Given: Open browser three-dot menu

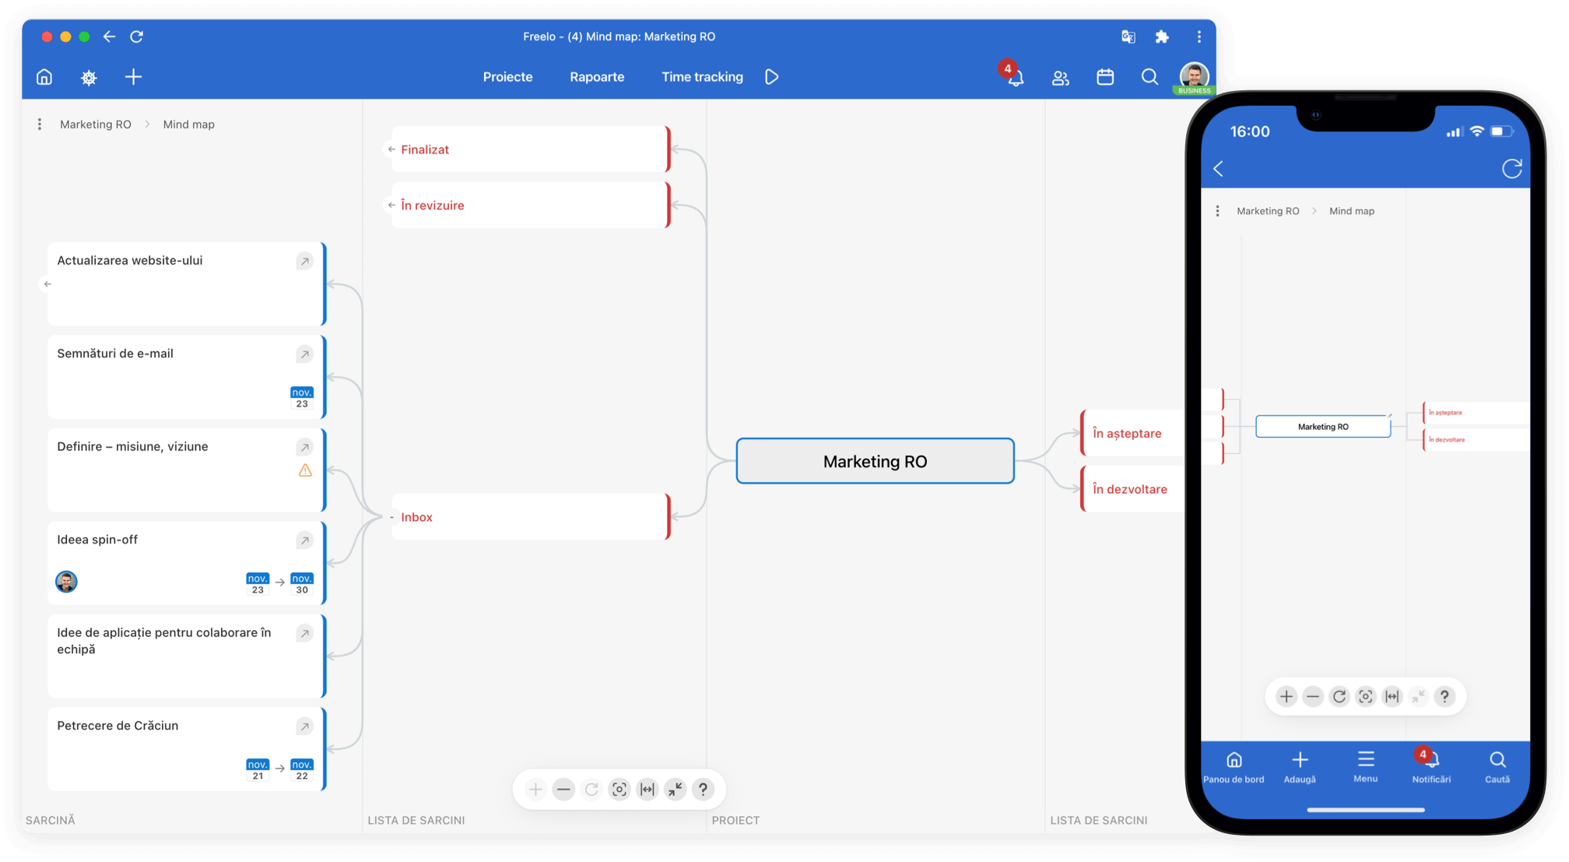Looking at the screenshot, I should coord(1199,37).
